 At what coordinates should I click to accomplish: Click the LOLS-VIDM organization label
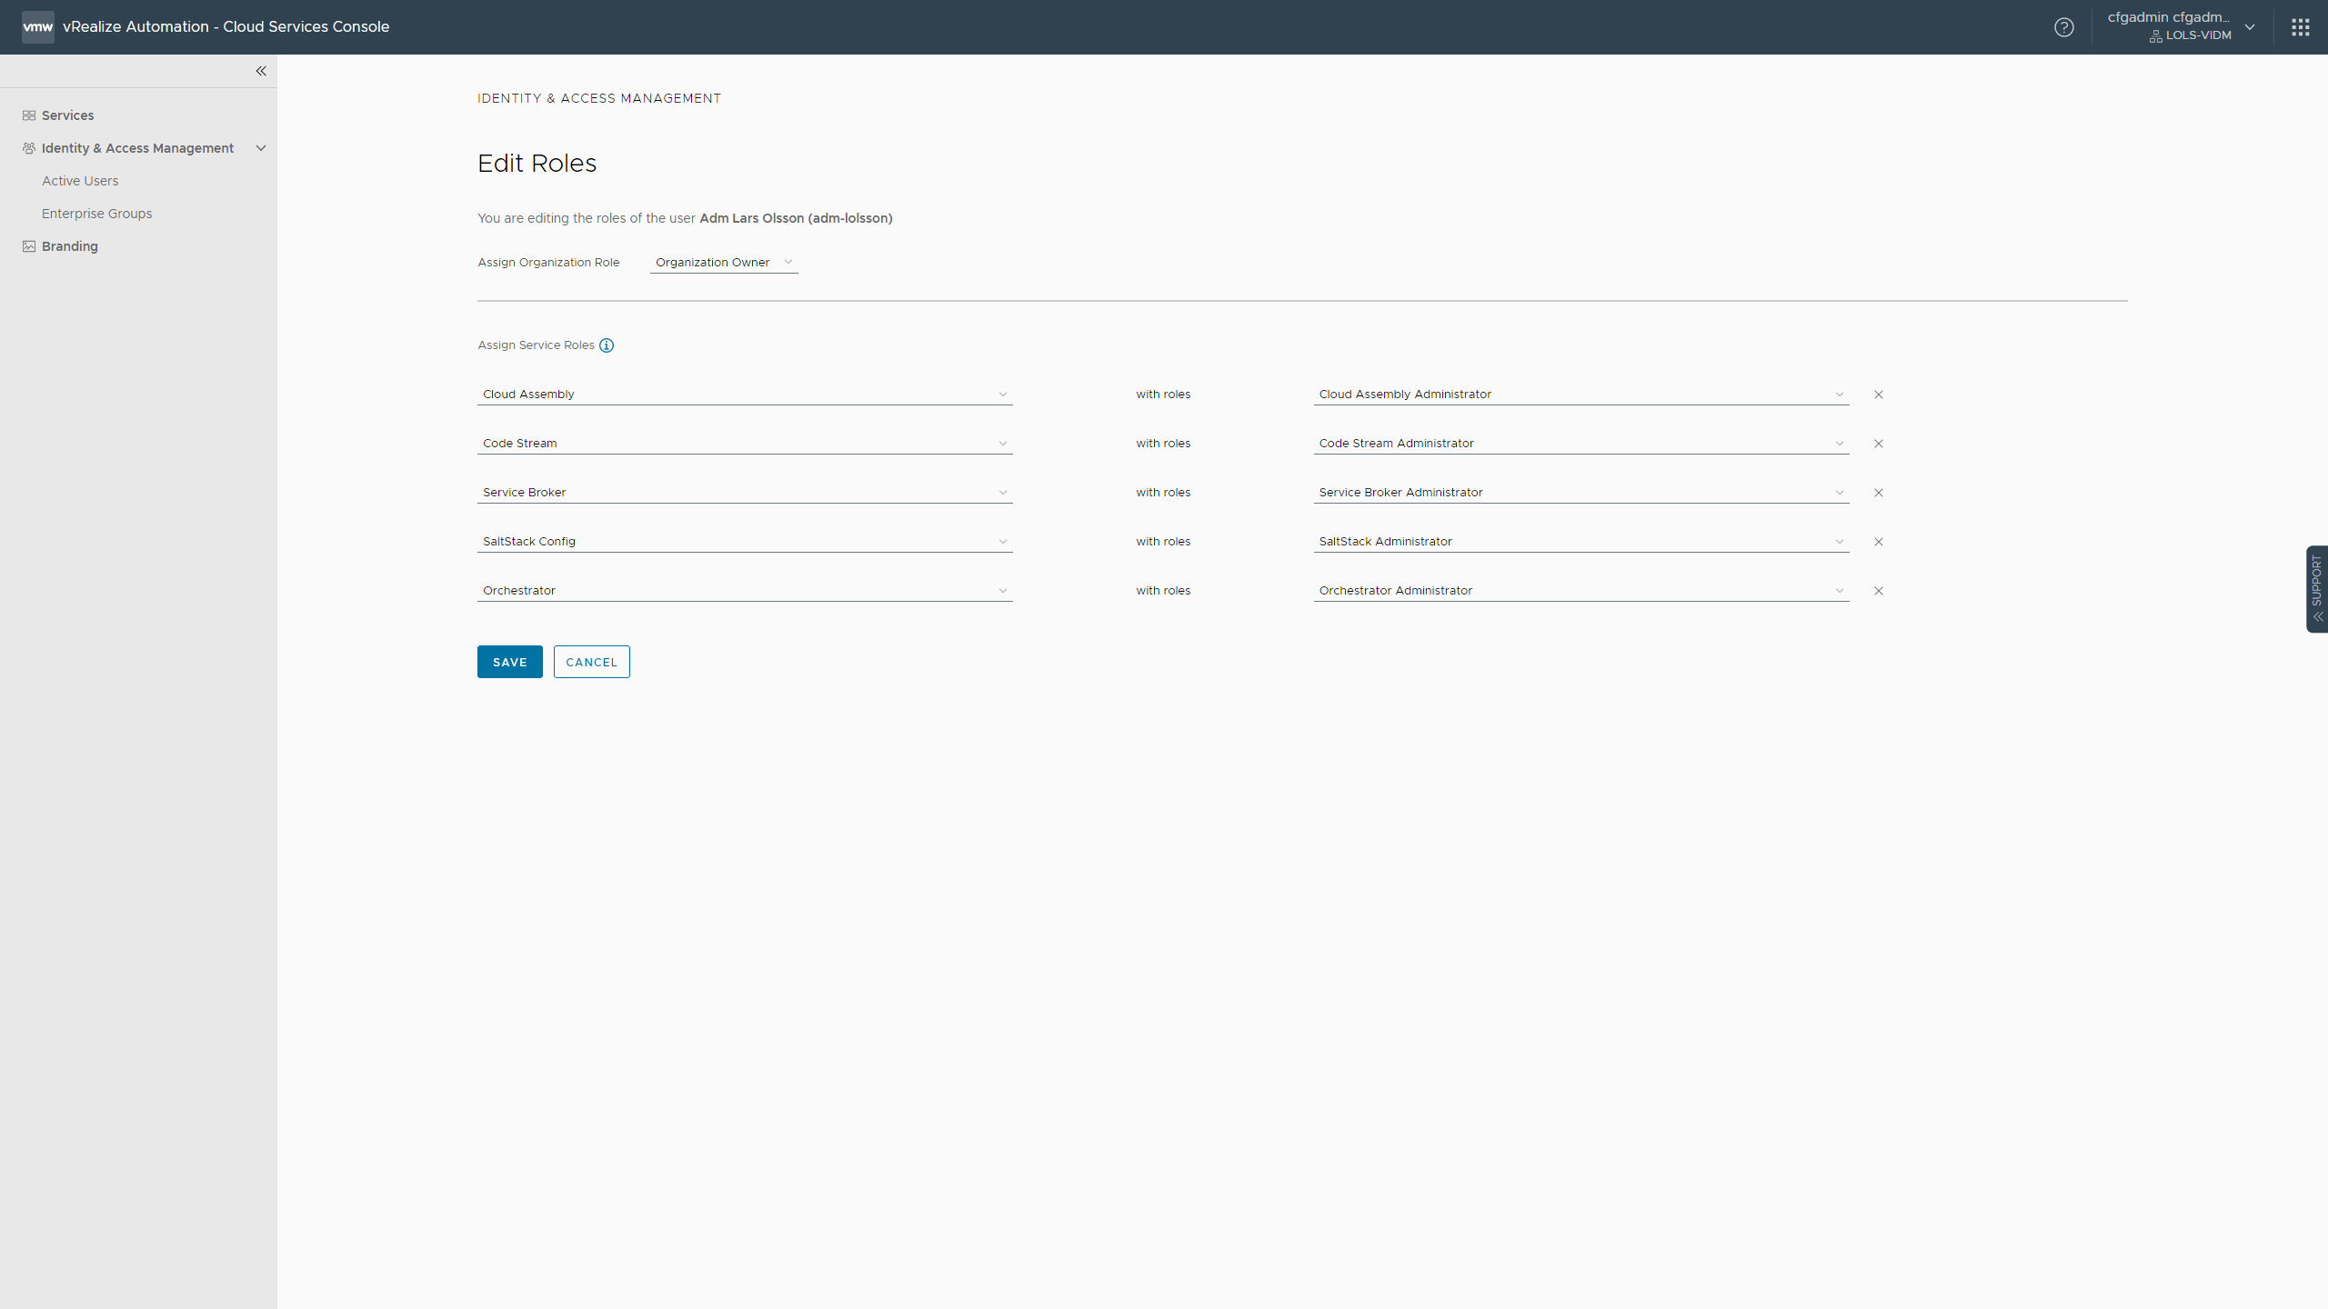pyautogui.click(x=2198, y=35)
